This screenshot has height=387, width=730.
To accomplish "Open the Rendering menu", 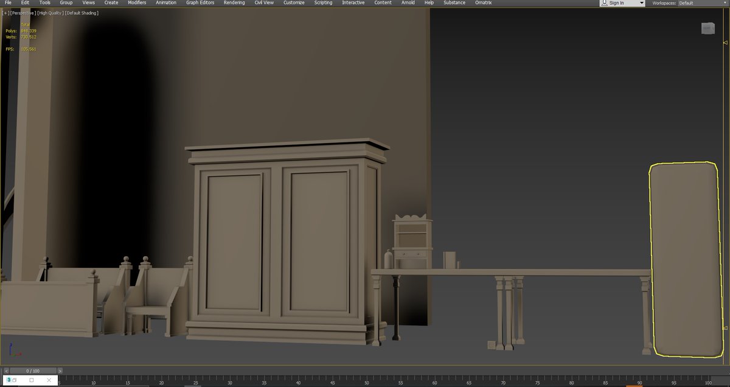I will click(x=234, y=2).
